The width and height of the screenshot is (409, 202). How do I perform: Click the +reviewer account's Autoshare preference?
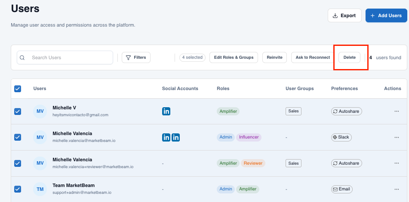(346, 163)
